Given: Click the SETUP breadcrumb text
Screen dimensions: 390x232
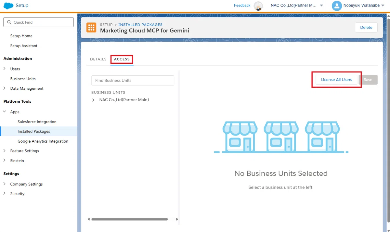Looking at the screenshot, I should click(x=106, y=25).
